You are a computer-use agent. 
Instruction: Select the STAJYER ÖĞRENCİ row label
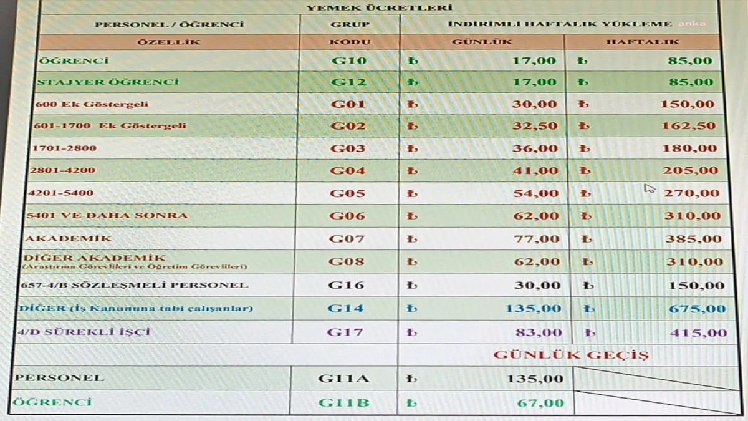[108, 82]
